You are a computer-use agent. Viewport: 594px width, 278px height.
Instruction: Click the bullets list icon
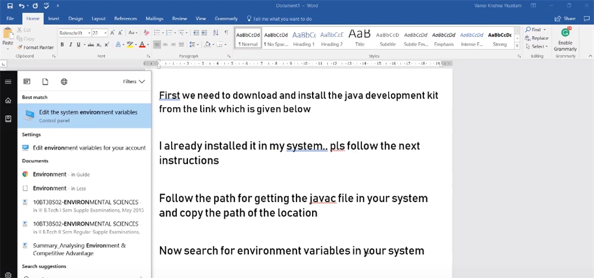tap(157, 33)
